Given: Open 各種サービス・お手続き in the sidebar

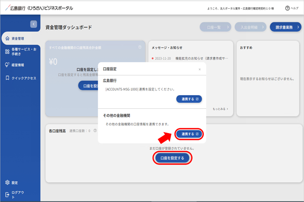Looking at the screenshot, I should pos(21,52).
